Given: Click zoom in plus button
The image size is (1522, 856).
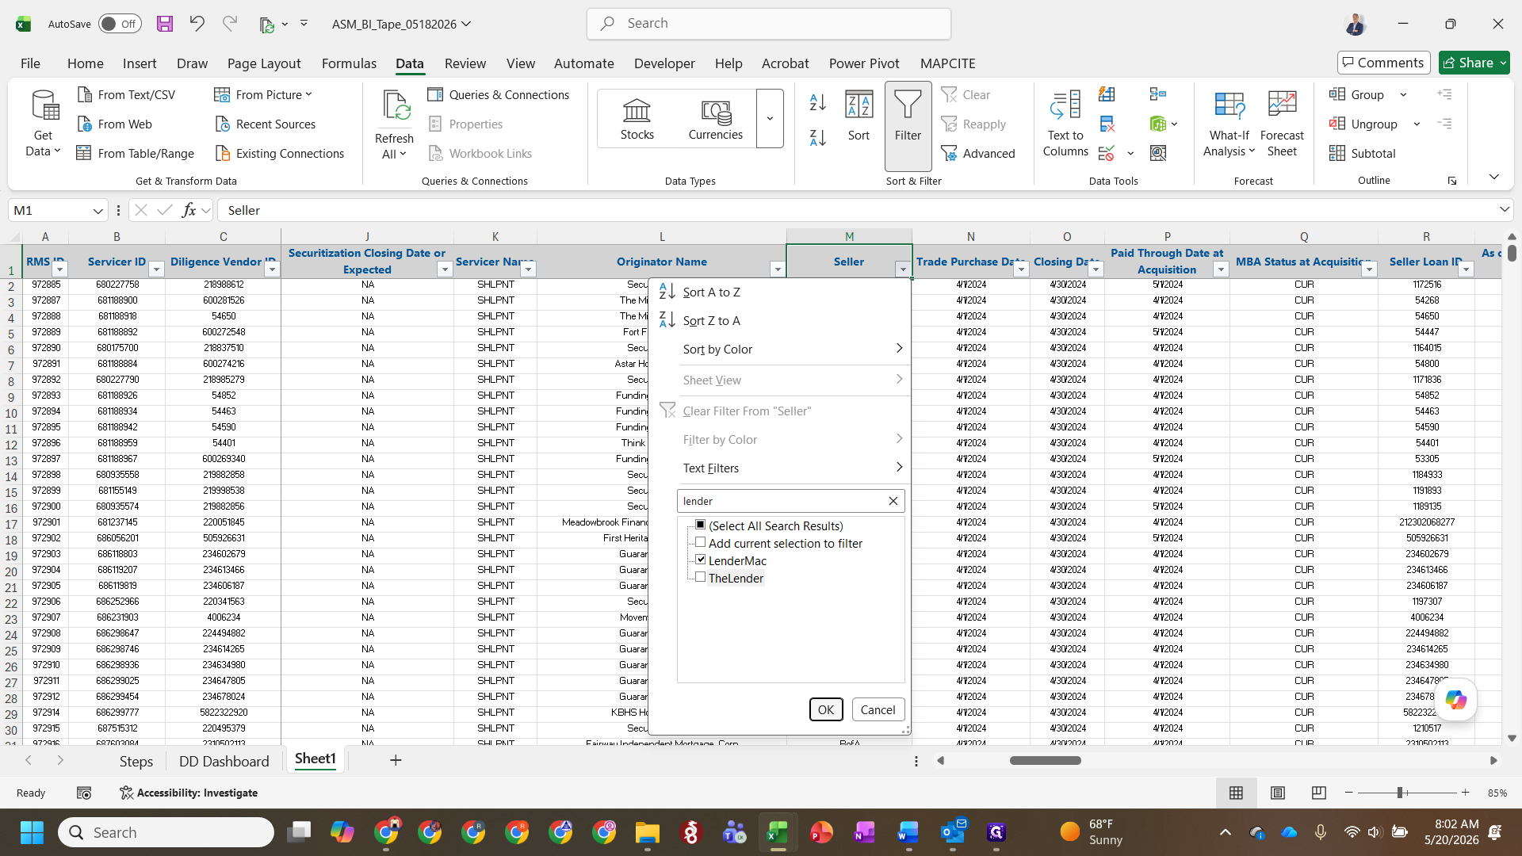Looking at the screenshot, I should (x=1465, y=793).
